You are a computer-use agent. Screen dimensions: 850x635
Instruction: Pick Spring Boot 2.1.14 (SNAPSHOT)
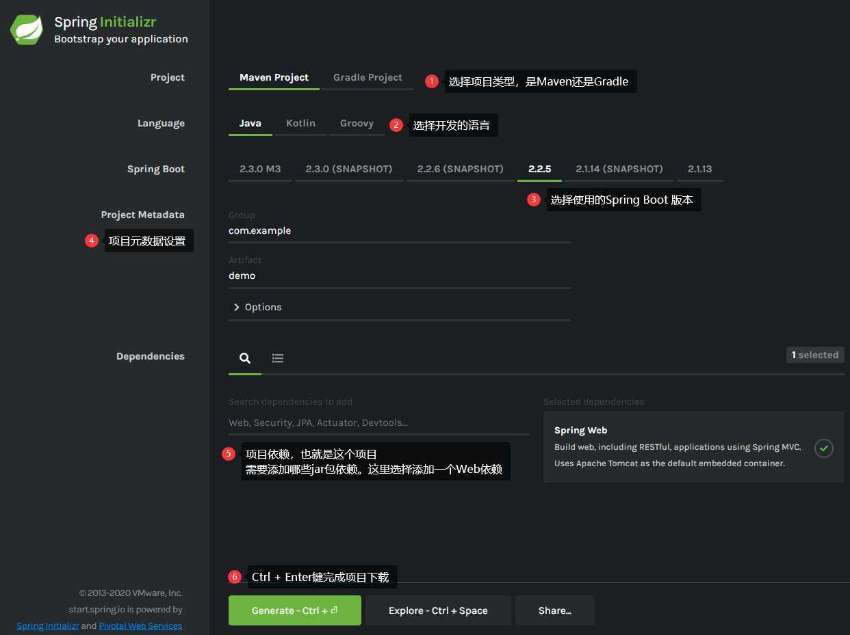(619, 170)
